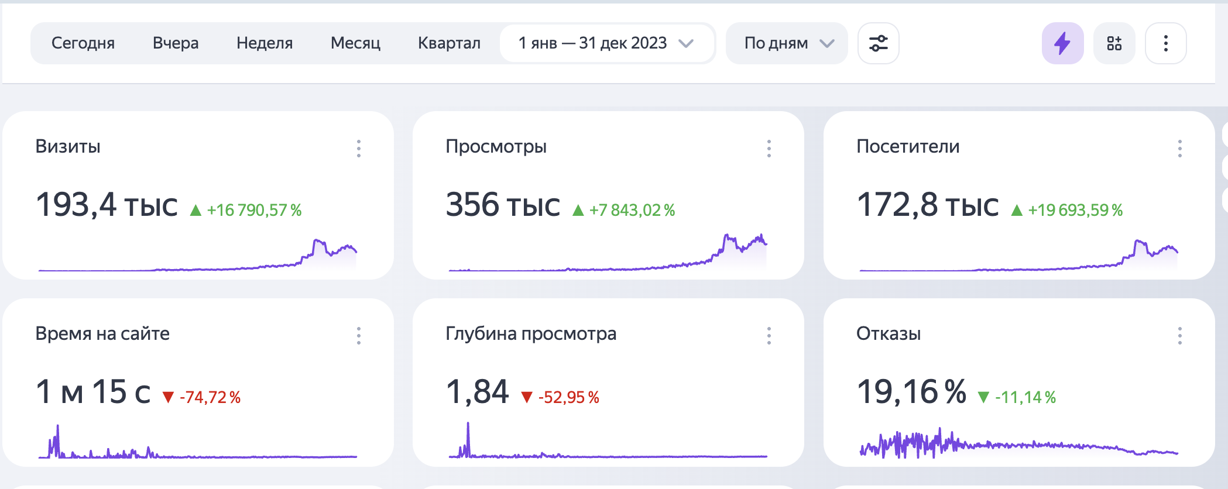This screenshot has height=489, width=1228.
Task: Open the add widget grid icon
Action: [x=1114, y=43]
